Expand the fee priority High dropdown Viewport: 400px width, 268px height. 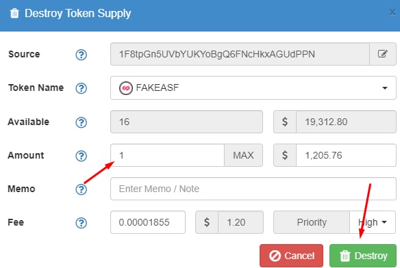pos(373,222)
